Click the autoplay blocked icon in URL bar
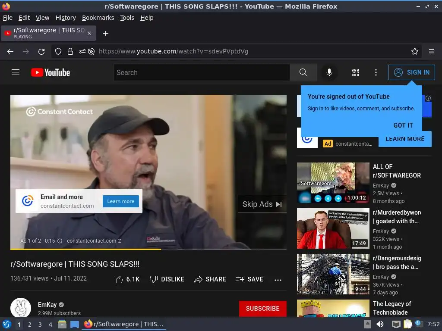This screenshot has width=442, height=331. (91, 52)
